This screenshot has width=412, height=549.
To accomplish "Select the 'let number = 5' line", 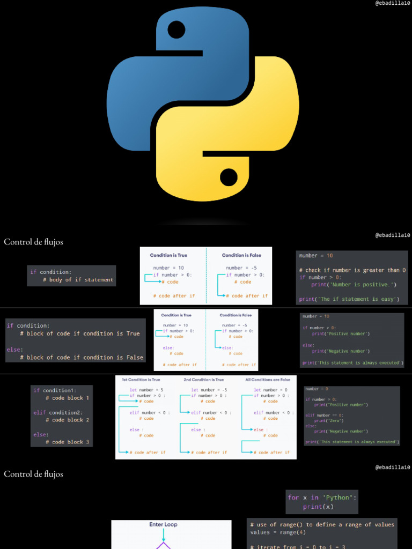I will [x=146, y=390].
